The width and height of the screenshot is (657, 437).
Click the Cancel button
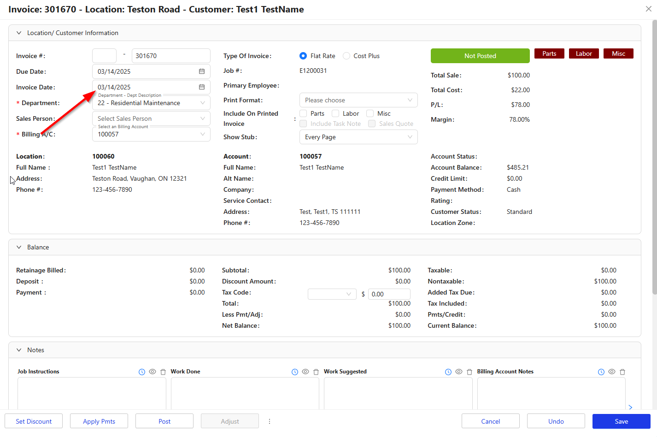click(491, 421)
